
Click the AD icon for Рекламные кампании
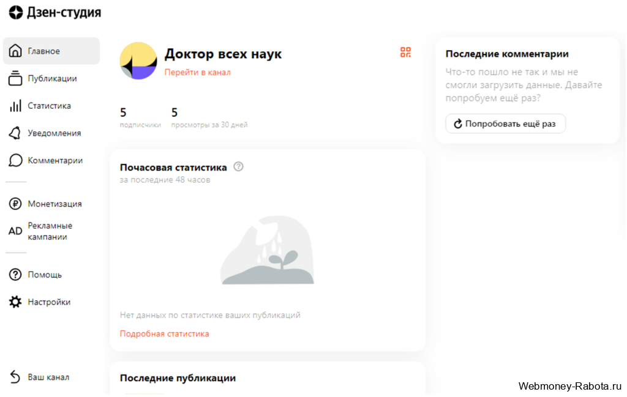15,231
